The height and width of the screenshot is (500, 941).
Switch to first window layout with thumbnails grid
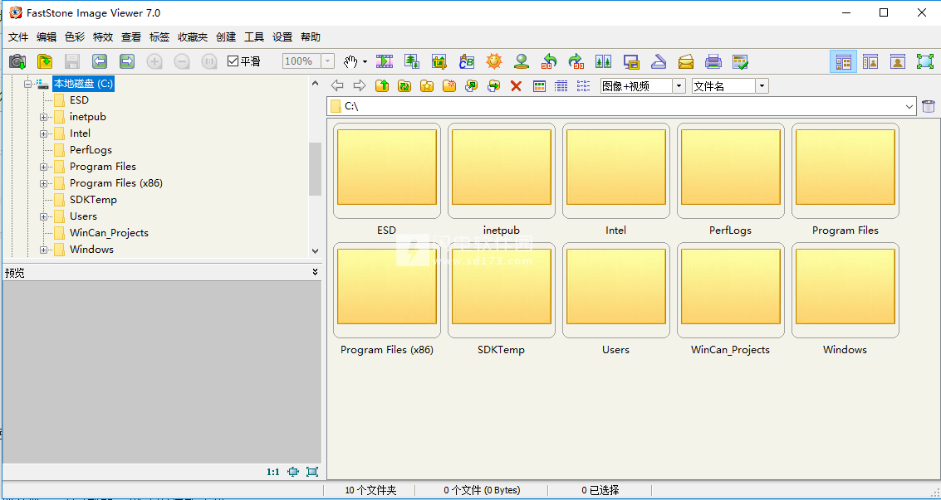click(843, 61)
